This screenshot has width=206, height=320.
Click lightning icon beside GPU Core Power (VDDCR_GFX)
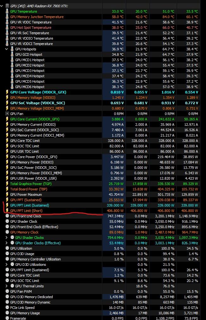click(7, 157)
